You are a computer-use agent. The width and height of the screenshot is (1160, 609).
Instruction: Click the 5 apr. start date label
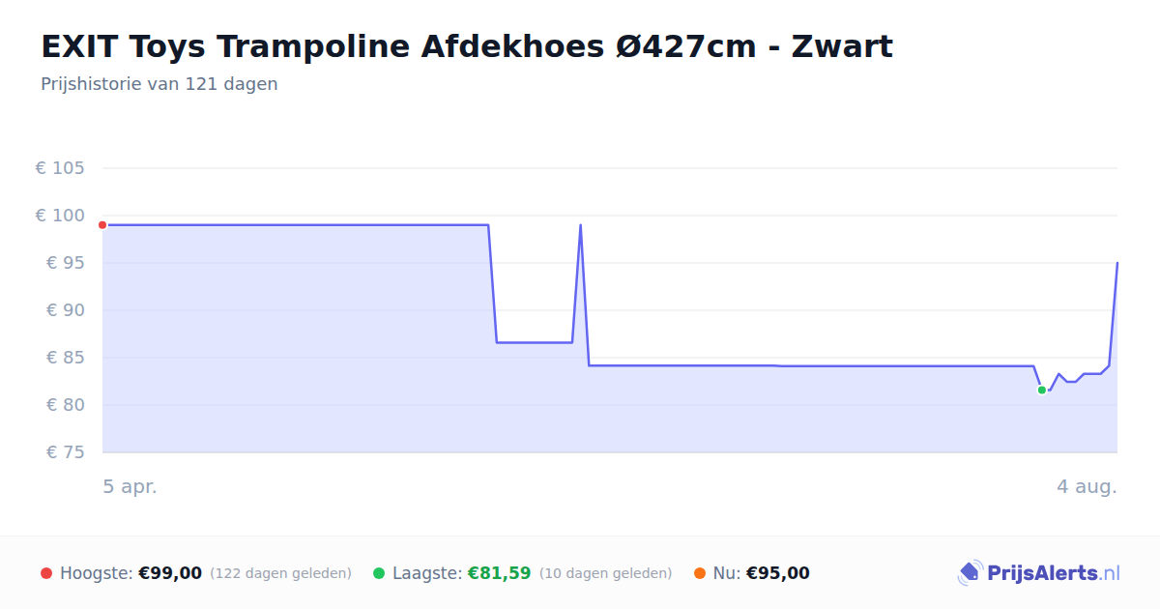(x=130, y=486)
